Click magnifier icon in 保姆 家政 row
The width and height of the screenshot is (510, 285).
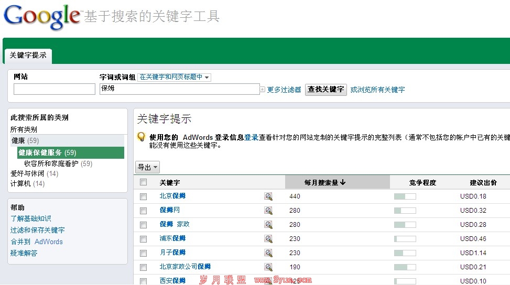coord(268,225)
